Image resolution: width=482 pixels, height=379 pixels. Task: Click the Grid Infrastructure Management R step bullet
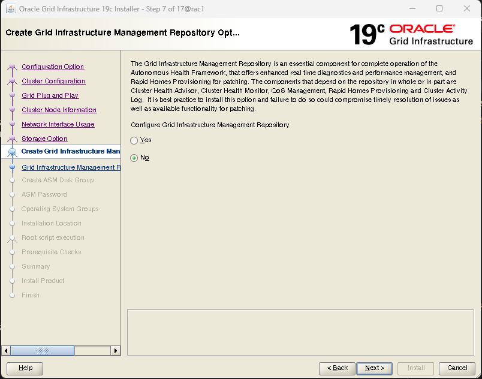tap(13, 167)
